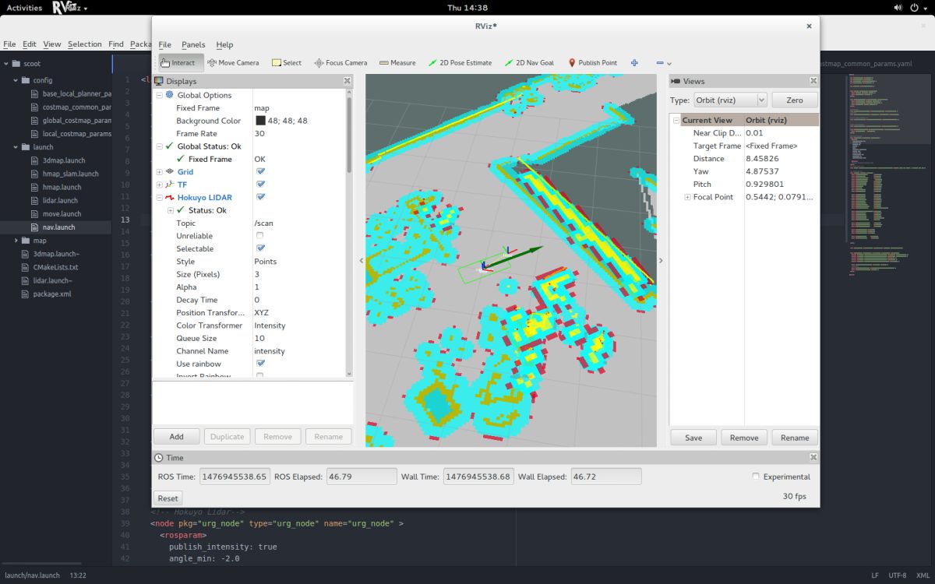Viewport: 935px width, 584px height.
Task: Expand the Status: Ok node
Action: coord(170,210)
